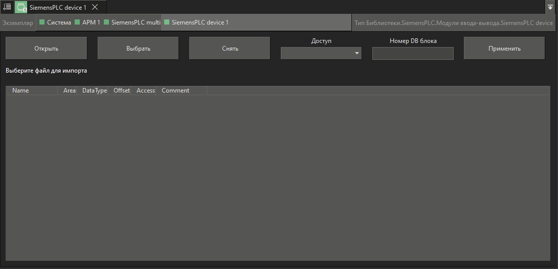The image size is (558, 269).
Task: Click the Экземпляр label
Action: [18, 23]
